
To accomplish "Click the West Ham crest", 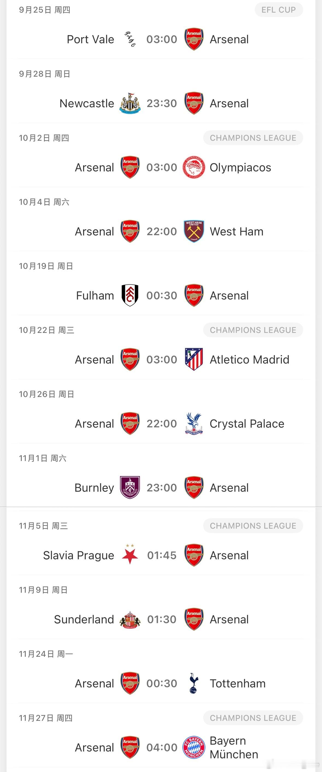I will pyautogui.click(x=194, y=231).
